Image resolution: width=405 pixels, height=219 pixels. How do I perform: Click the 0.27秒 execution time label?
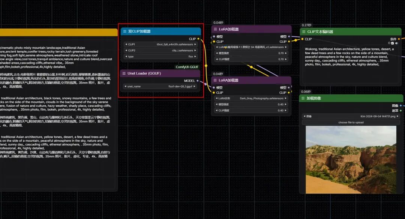[x=306, y=25]
